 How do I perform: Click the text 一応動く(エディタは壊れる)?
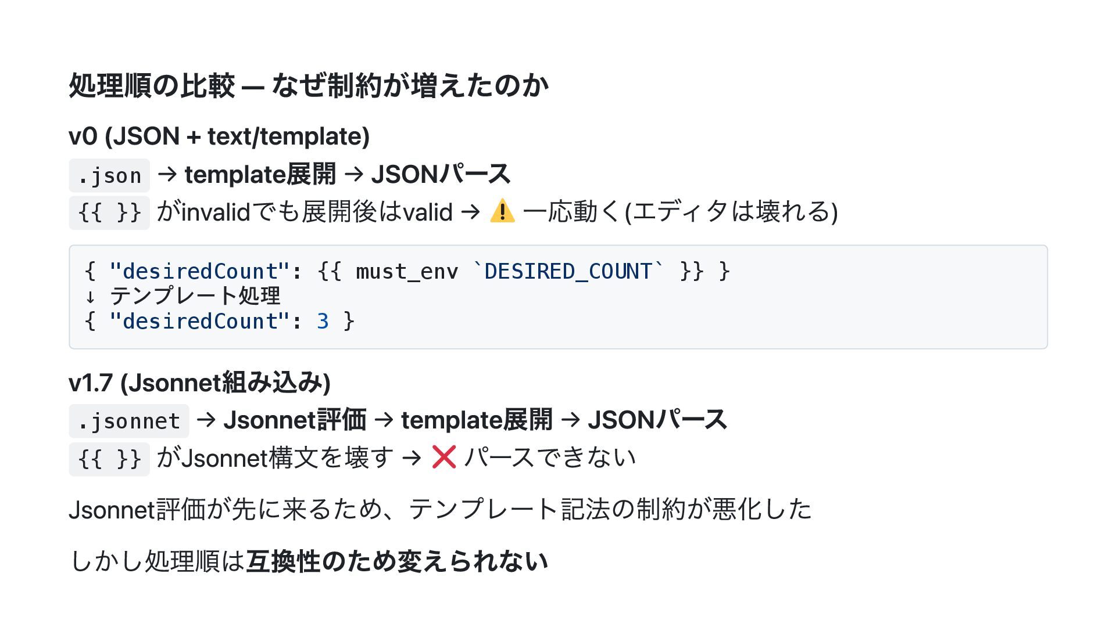(x=680, y=212)
